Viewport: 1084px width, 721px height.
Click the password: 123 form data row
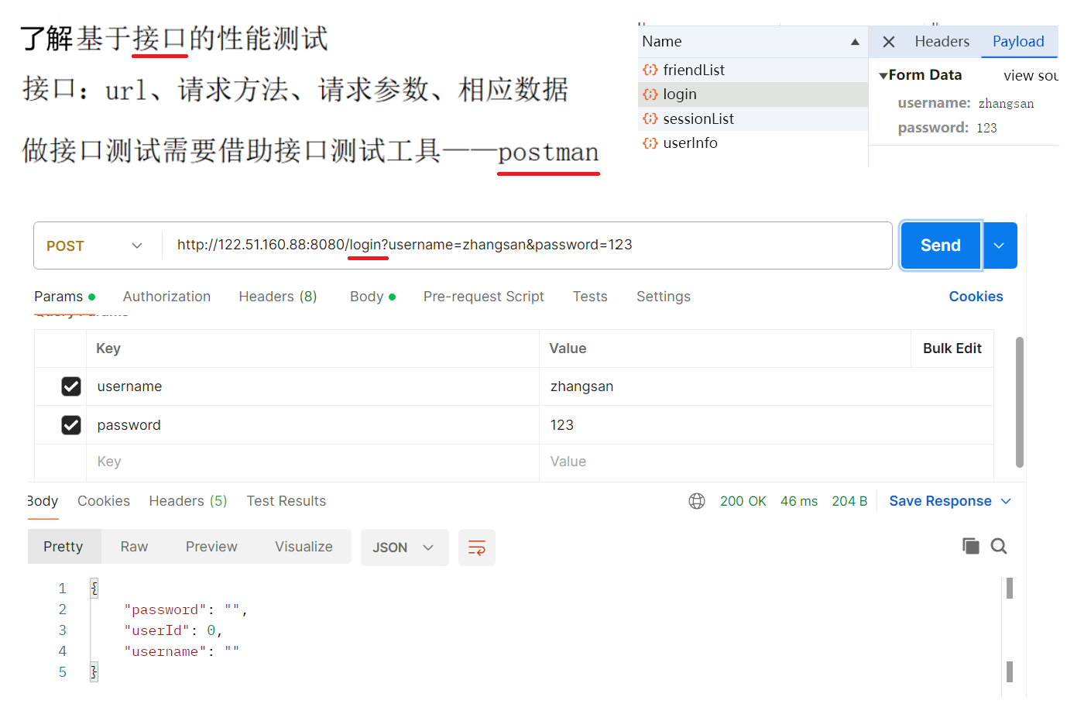click(947, 128)
